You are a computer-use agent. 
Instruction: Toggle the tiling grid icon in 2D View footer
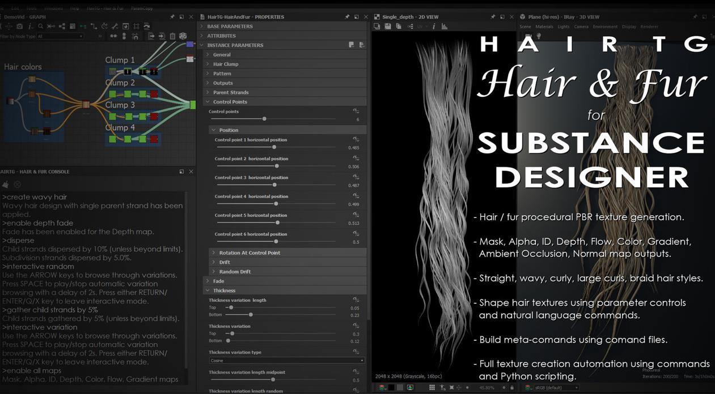click(431, 388)
